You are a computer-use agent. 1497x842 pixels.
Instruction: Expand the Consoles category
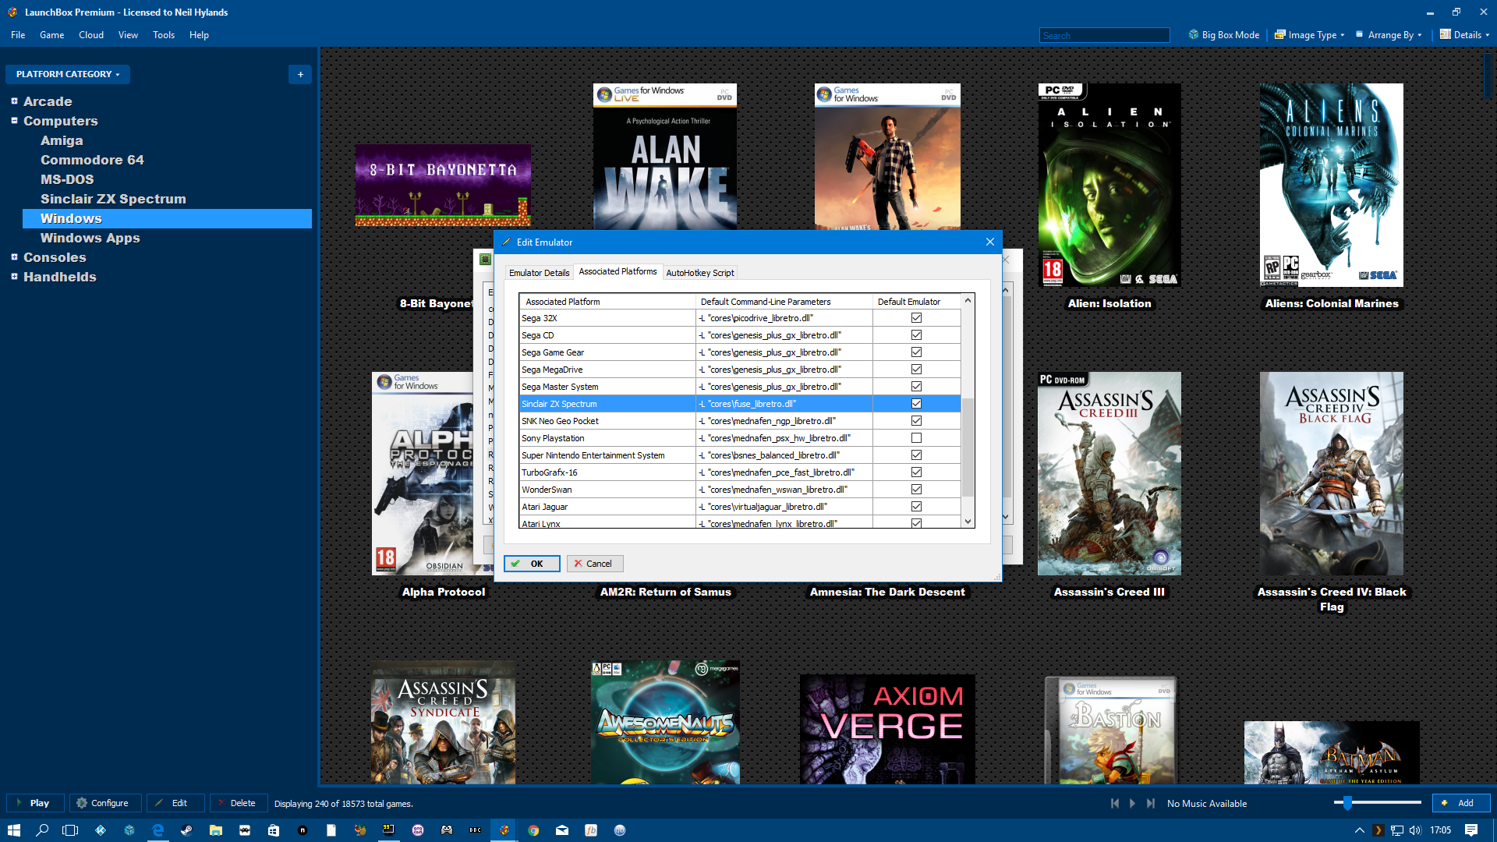tap(14, 257)
